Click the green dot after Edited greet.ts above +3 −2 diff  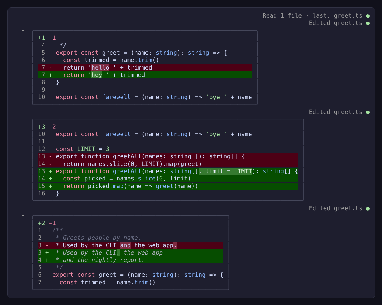[368, 112]
